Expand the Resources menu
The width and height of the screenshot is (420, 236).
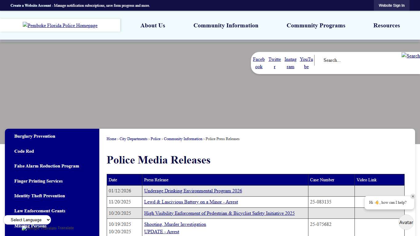[x=386, y=26]
